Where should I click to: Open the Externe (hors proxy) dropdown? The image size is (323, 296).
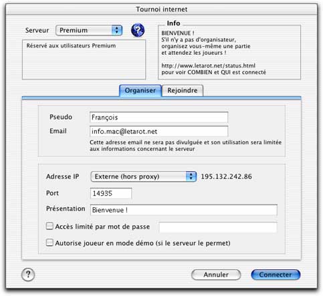tap(144, 176)
